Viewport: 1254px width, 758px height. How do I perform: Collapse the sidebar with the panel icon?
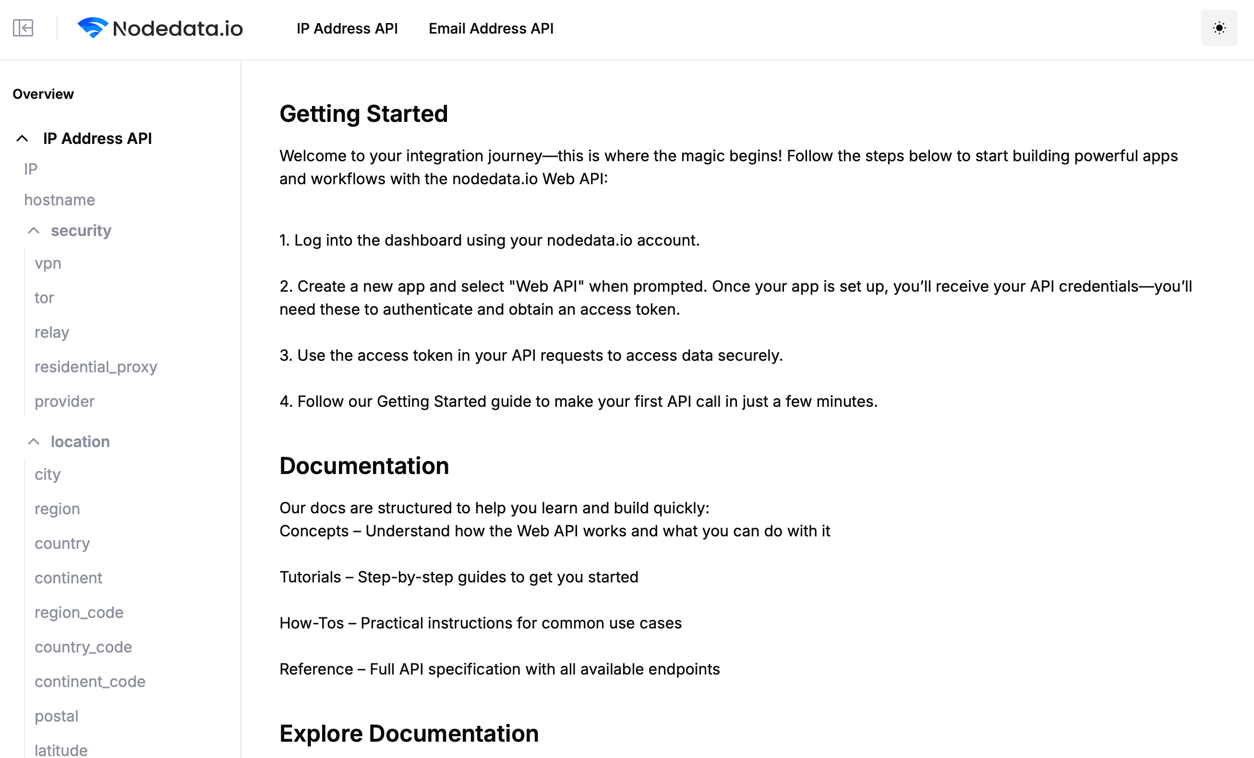(x=24, y=28)
